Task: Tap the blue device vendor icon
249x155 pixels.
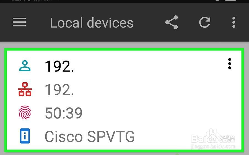Action: (x=25, y=136)
